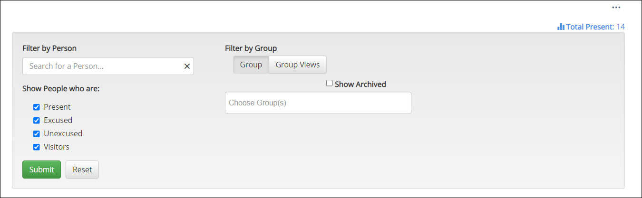Click the Reset button
Screen dimensions: 642x198
click(82, 170)
